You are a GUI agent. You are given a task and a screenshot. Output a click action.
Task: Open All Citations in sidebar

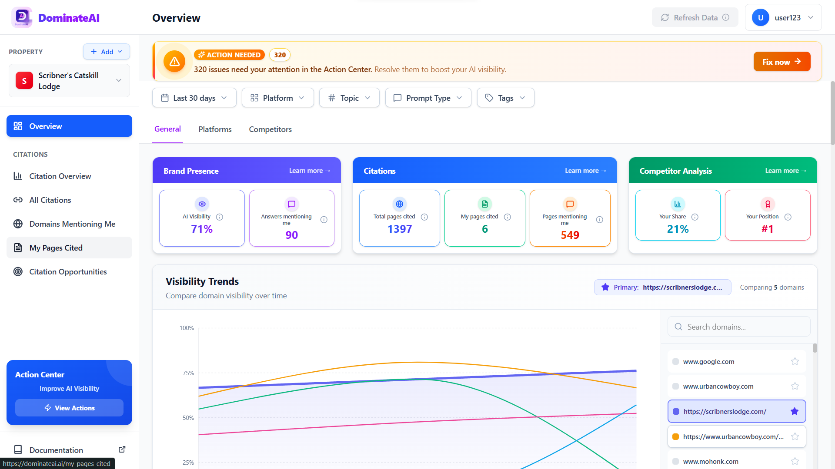pos(70,200)
